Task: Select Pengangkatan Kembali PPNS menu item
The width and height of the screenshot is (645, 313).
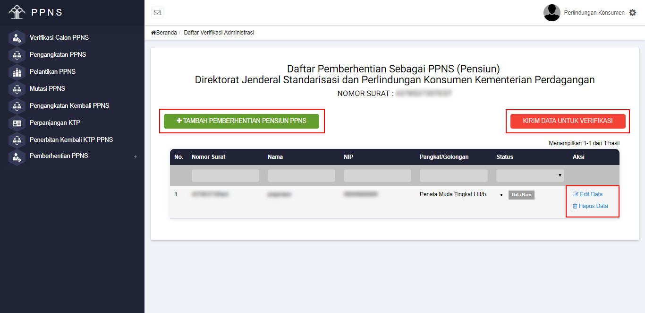Action: 69,106
